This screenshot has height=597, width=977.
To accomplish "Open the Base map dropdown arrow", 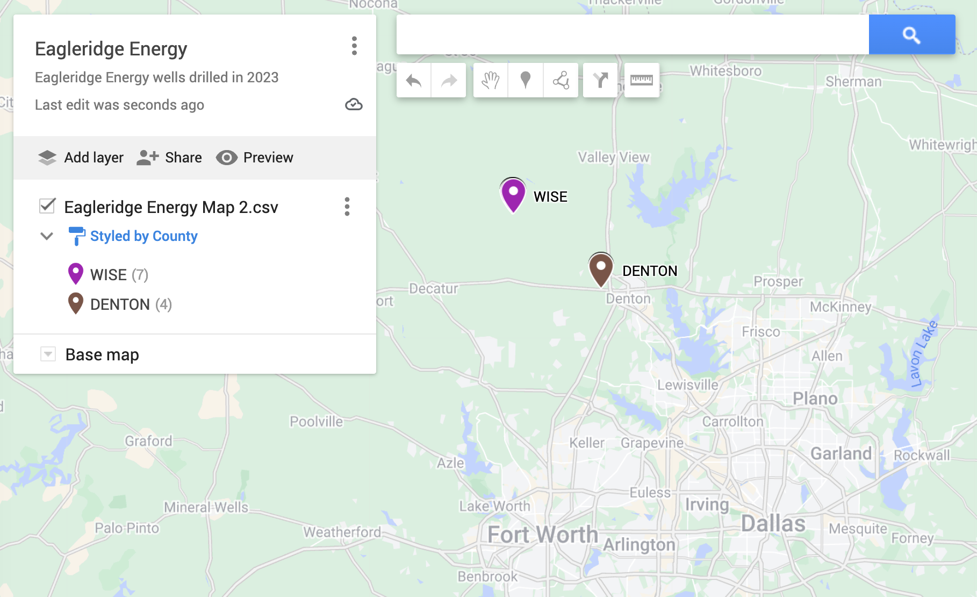I will (48, 354).
